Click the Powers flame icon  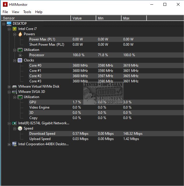(x=20, y=34)
